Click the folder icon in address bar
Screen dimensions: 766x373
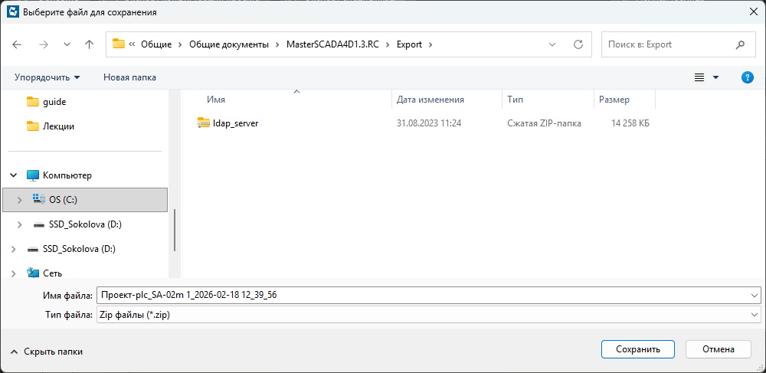tap(119, 44)
